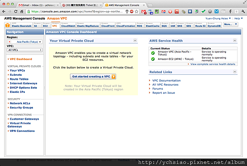Click the green checkmark extension icon
The height and width of the screenshot is (166, 247).
[x=203, y=12]
